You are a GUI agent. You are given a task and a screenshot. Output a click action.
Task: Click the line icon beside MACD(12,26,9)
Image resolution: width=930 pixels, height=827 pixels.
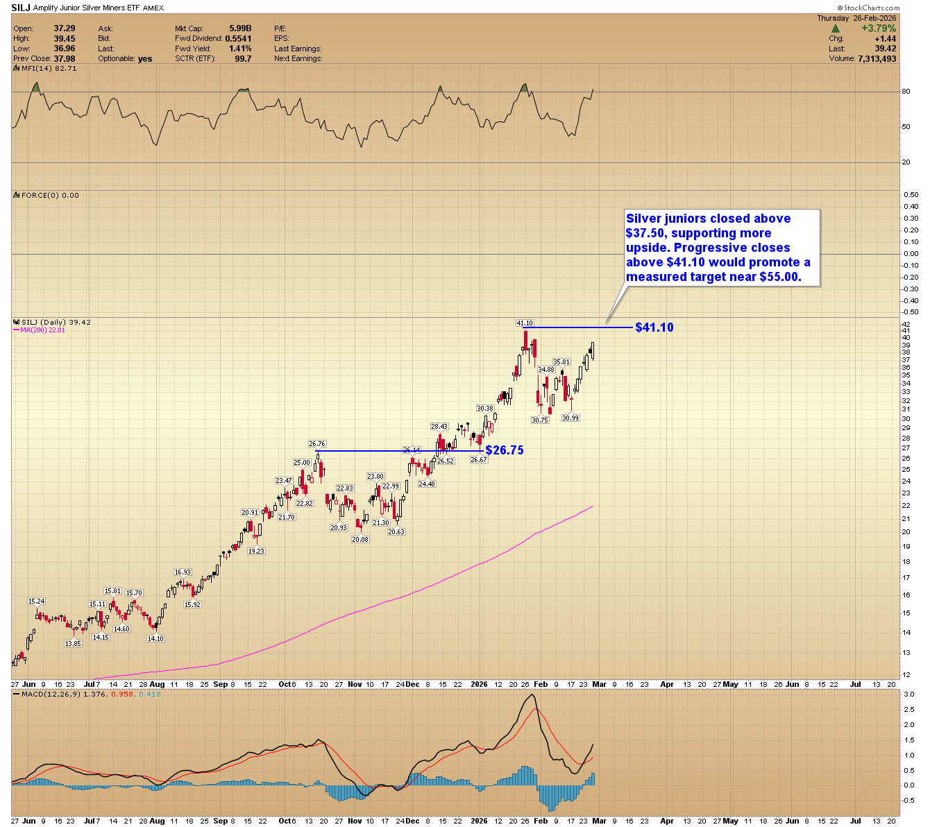[17, 694]
